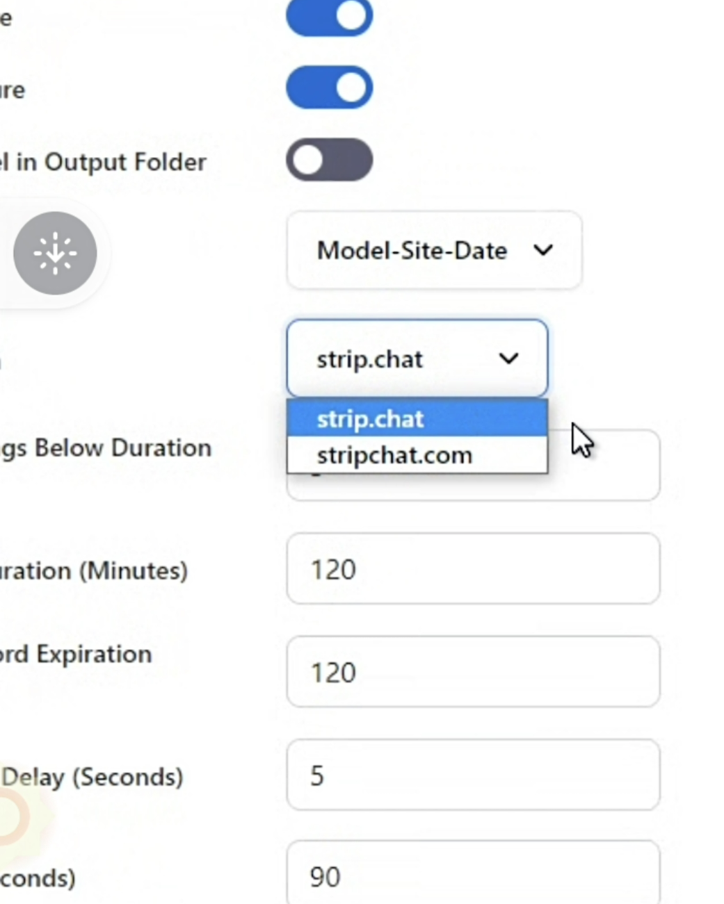Open the Model-Site-Date dropdown
Screen dimensions: 724x904
tap(434, 250)
